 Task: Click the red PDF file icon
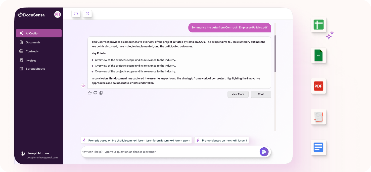click(x=318, y=86)
